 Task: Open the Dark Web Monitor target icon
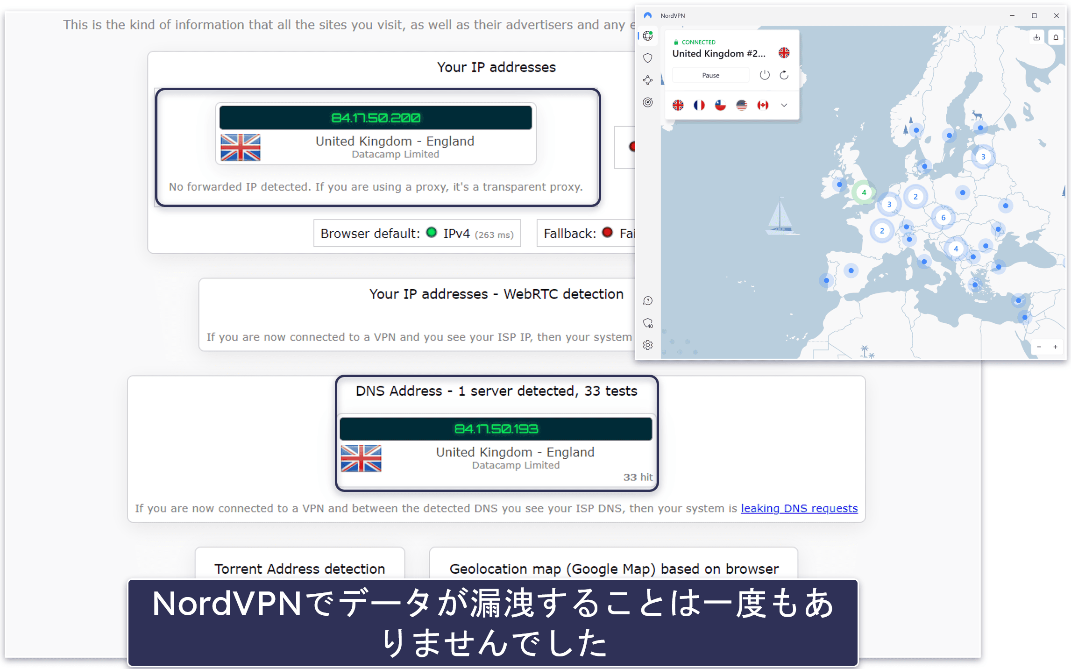point(648,102)
